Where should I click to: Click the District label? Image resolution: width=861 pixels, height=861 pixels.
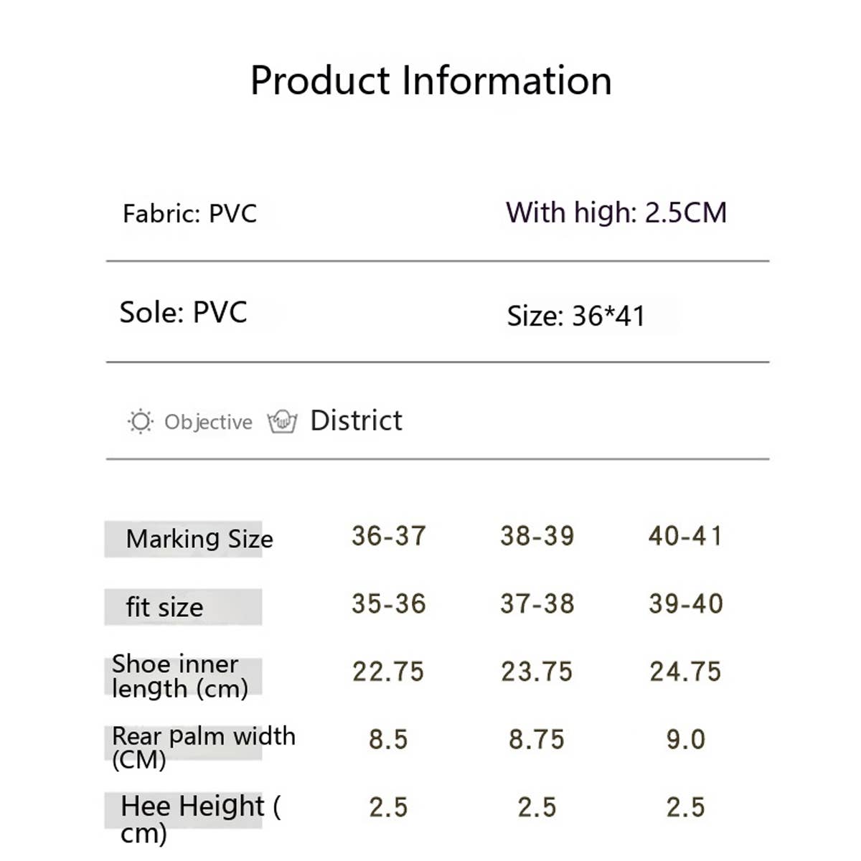point(356,420)
